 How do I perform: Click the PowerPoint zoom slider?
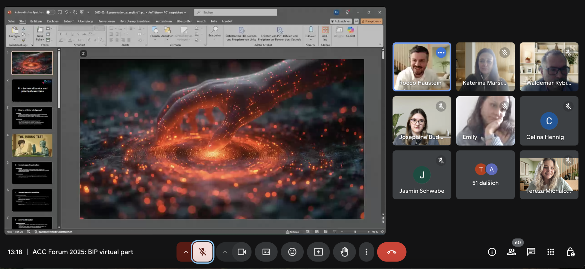(x=355, y=232)
